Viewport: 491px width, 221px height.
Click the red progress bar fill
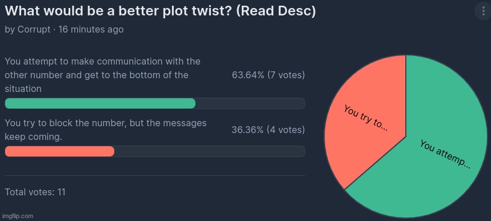pyautogui.click(x=59, y=151)
